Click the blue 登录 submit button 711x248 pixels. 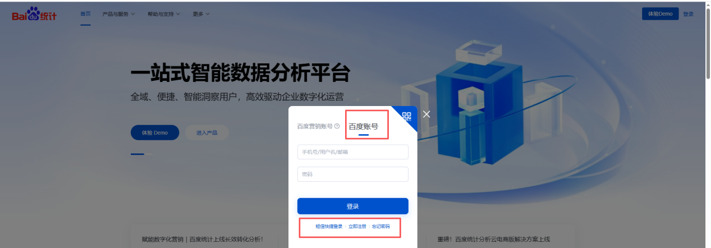pyautogui.click(x=352, y=206)
